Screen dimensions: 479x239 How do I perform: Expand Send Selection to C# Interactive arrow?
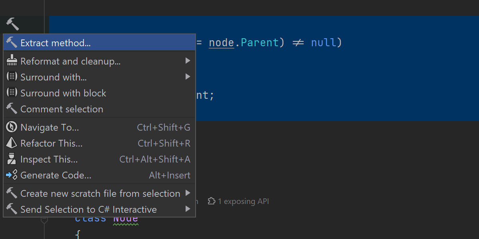click(x=188, y=210)
